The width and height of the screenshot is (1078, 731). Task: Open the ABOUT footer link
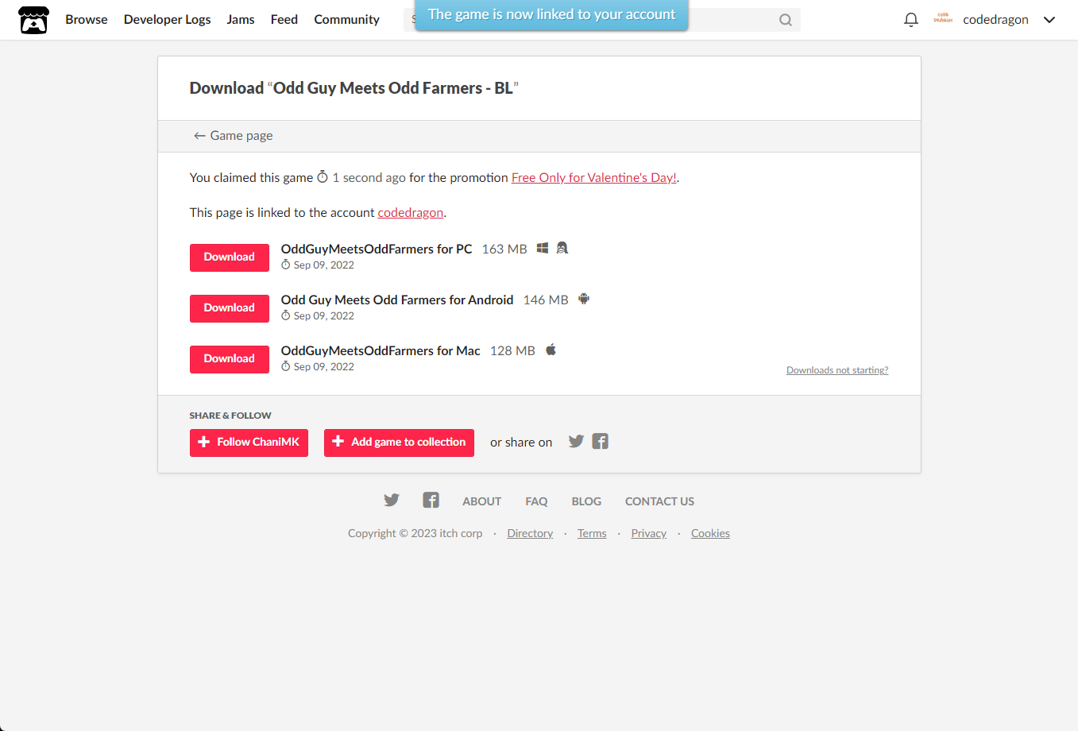pos(482,501)
